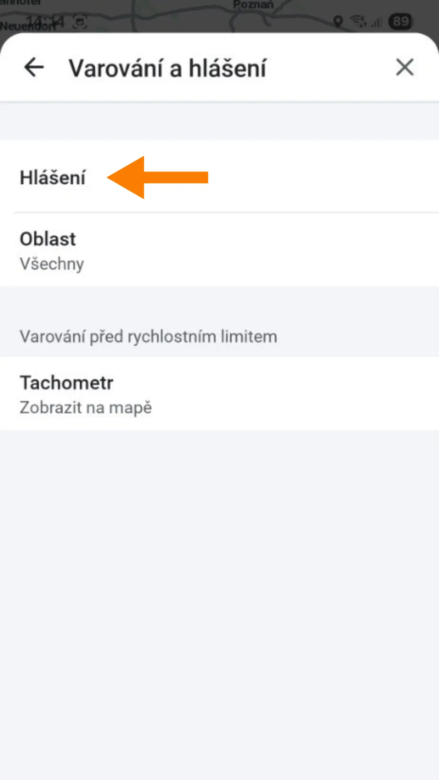Tap the location pin status icon

coord(338,21)
